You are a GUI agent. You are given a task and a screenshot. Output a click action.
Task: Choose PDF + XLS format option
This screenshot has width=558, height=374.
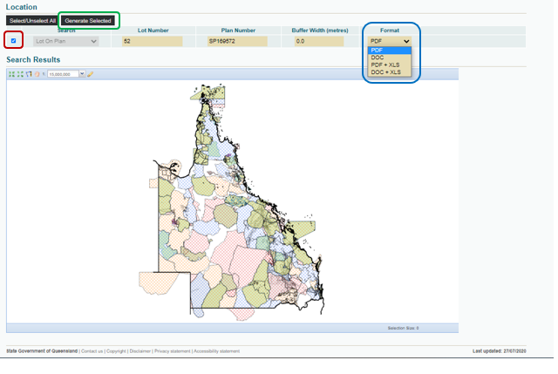390,65
